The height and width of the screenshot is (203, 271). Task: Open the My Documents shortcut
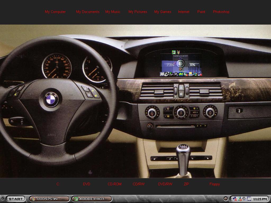click(88, 12)
